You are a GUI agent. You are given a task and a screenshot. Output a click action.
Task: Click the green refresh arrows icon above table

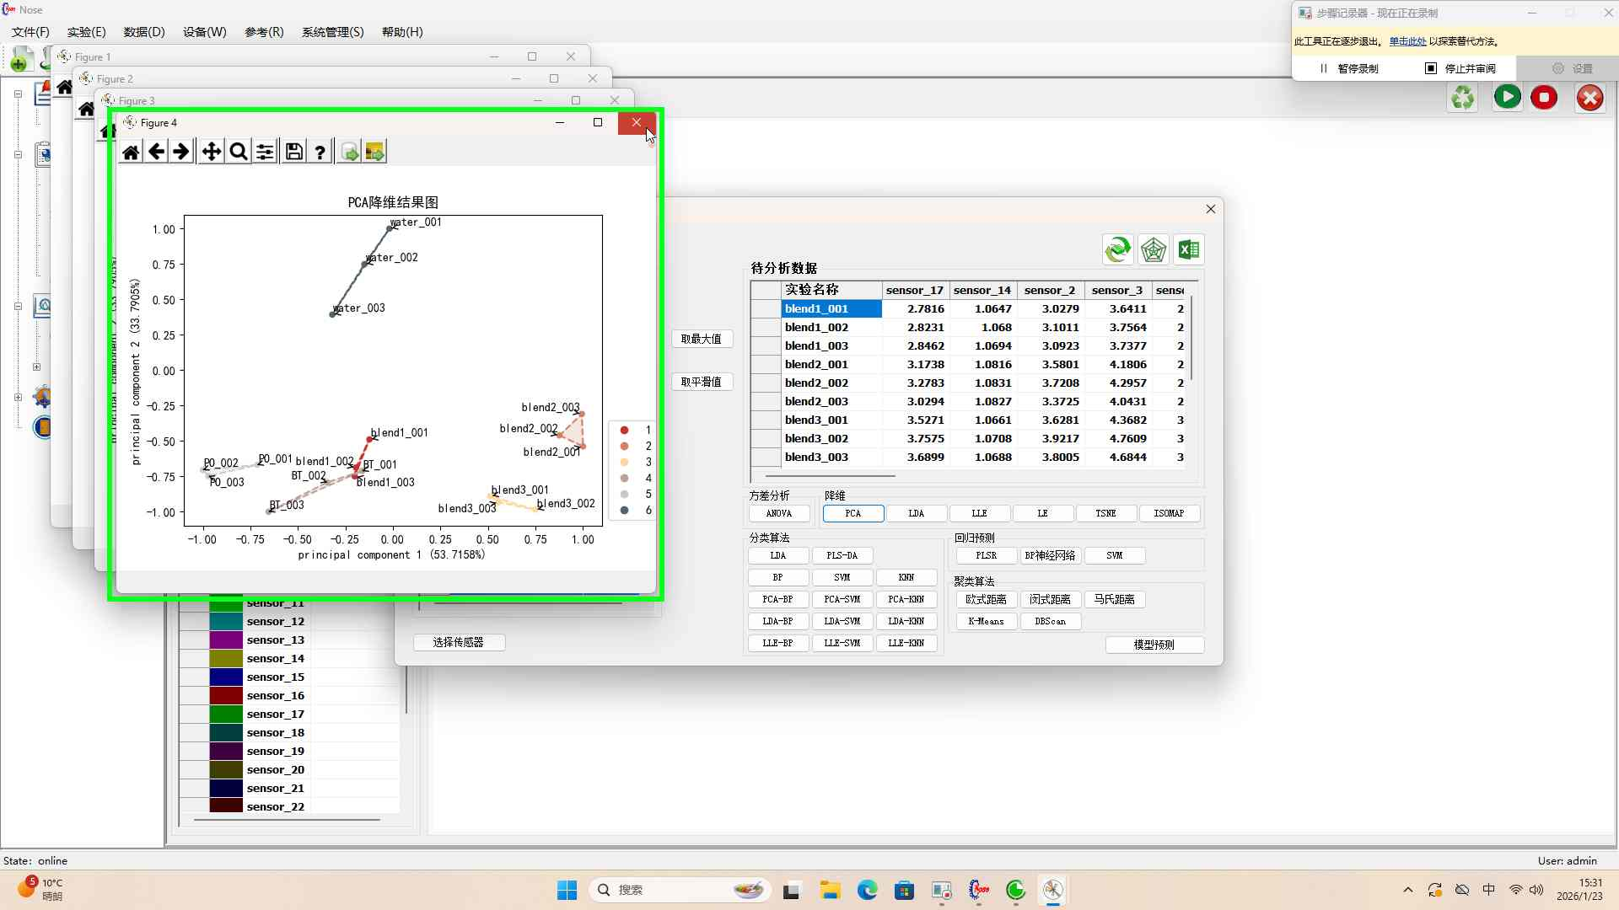click(1117, 249)
